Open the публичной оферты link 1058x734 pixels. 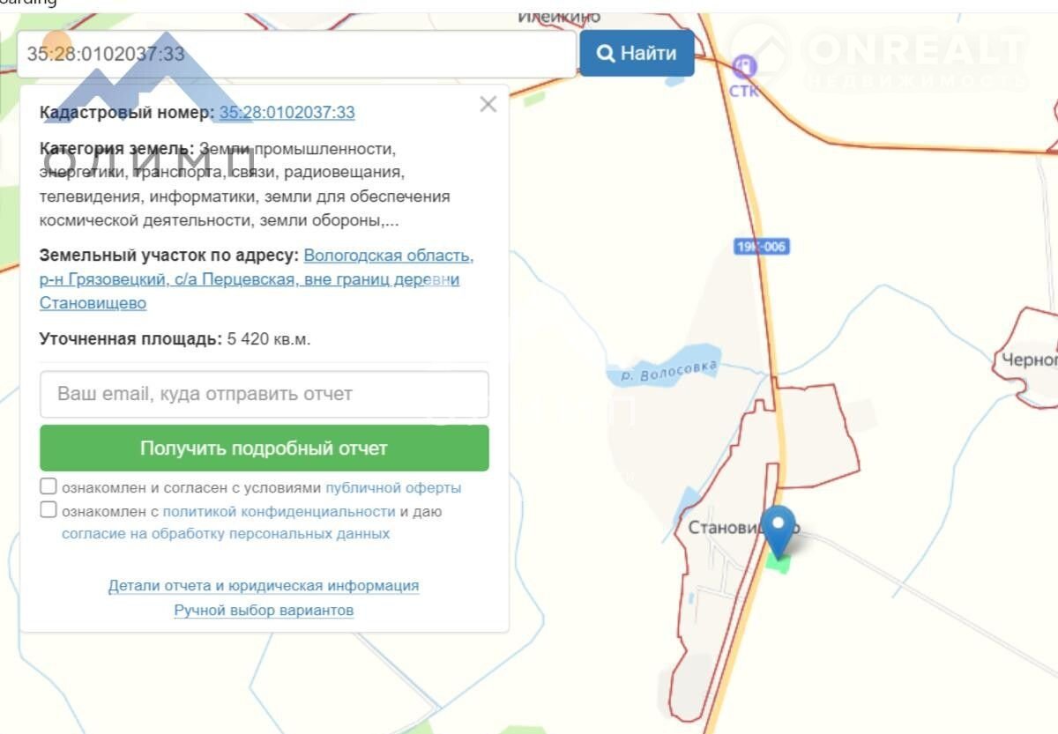click(x=393, y=487)
